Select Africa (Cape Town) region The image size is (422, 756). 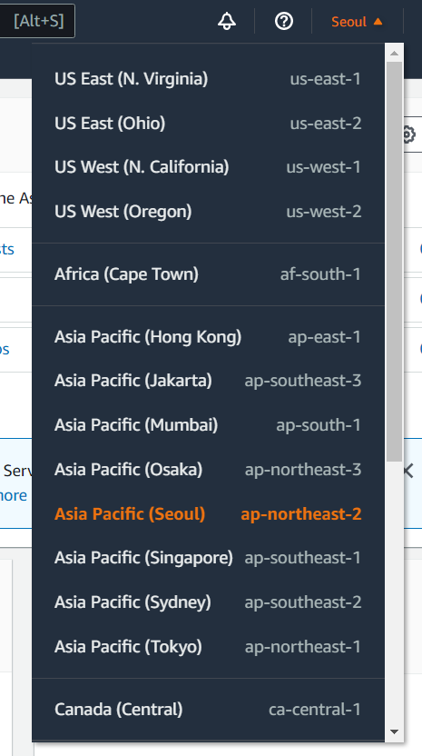click(x=208, y=274)
